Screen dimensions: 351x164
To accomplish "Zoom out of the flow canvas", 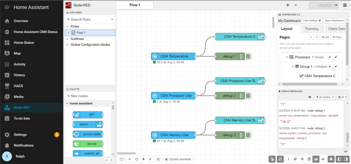I will [129, 159].
